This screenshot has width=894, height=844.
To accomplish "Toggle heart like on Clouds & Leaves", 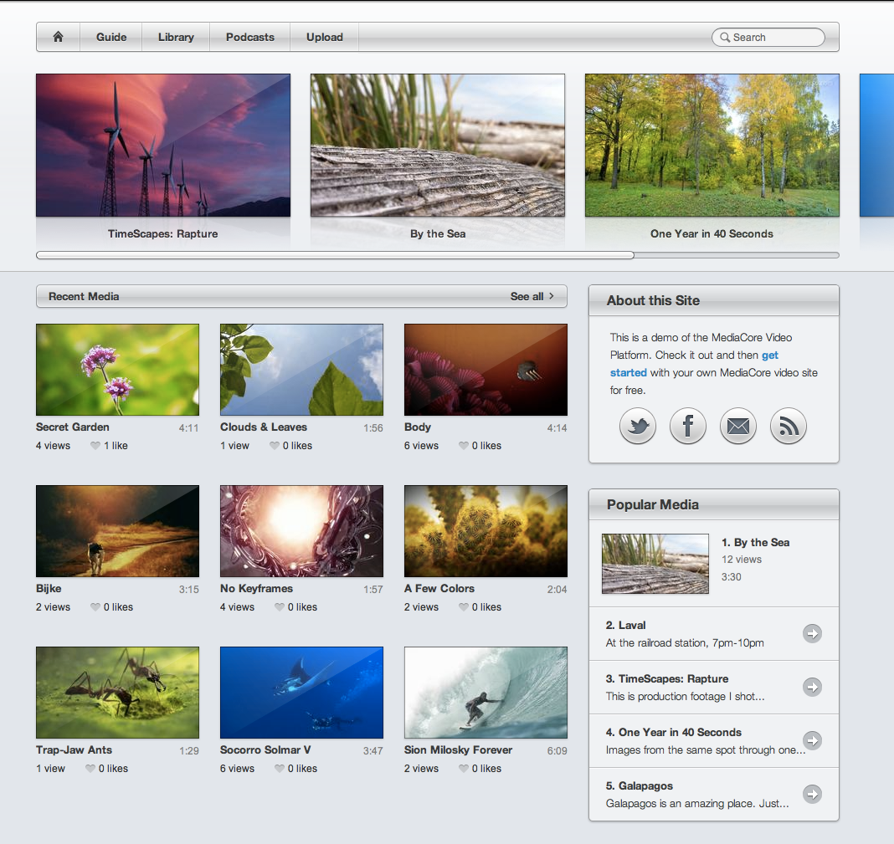I will [275, 446].
